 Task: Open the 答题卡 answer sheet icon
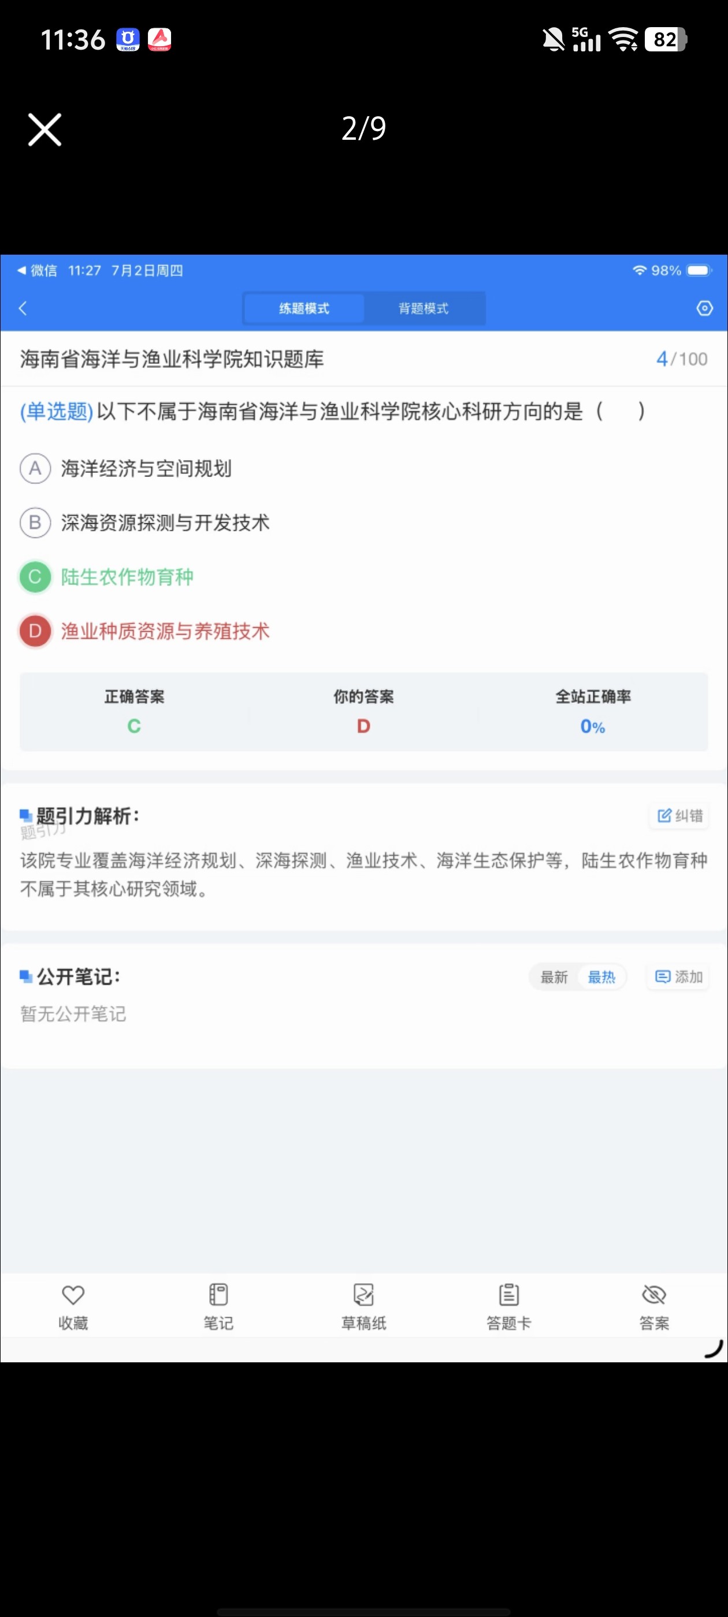[509, 1294]
